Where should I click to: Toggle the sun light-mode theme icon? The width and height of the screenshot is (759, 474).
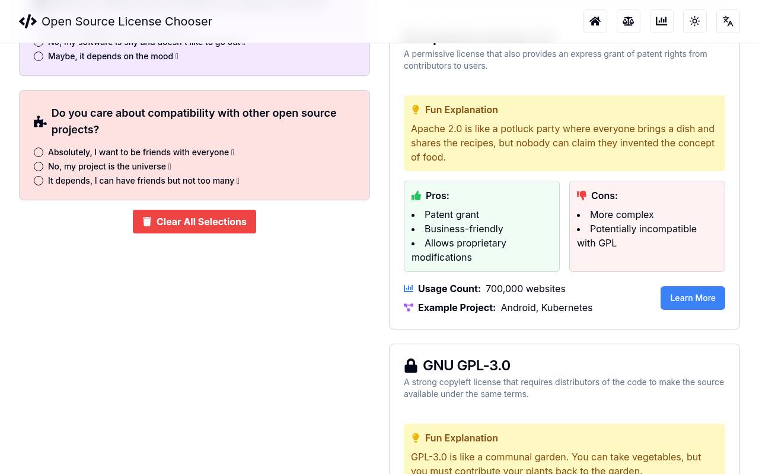coord(694,21)
